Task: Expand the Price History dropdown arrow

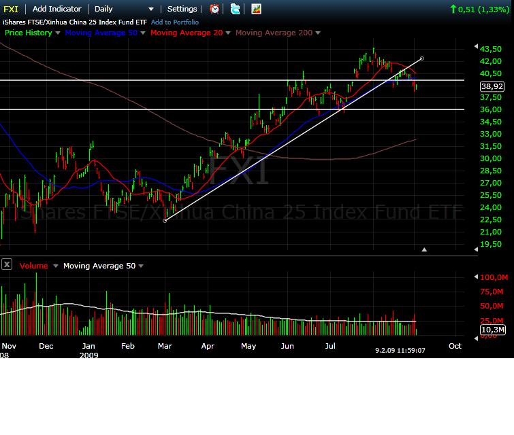Action: (x=58, y=33)
